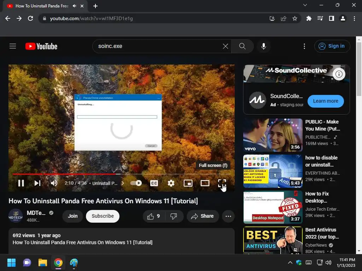Open the Chrome extensions puzzle icon
The image size is (362, 271).
(x=309, y=18)
